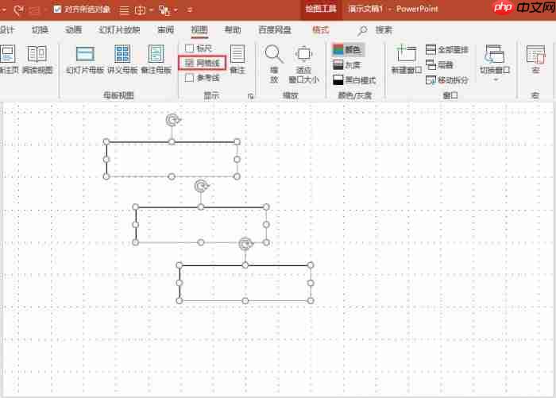Open the 阅读视图 reading view
556x398 pixels.
pos(37,60)
